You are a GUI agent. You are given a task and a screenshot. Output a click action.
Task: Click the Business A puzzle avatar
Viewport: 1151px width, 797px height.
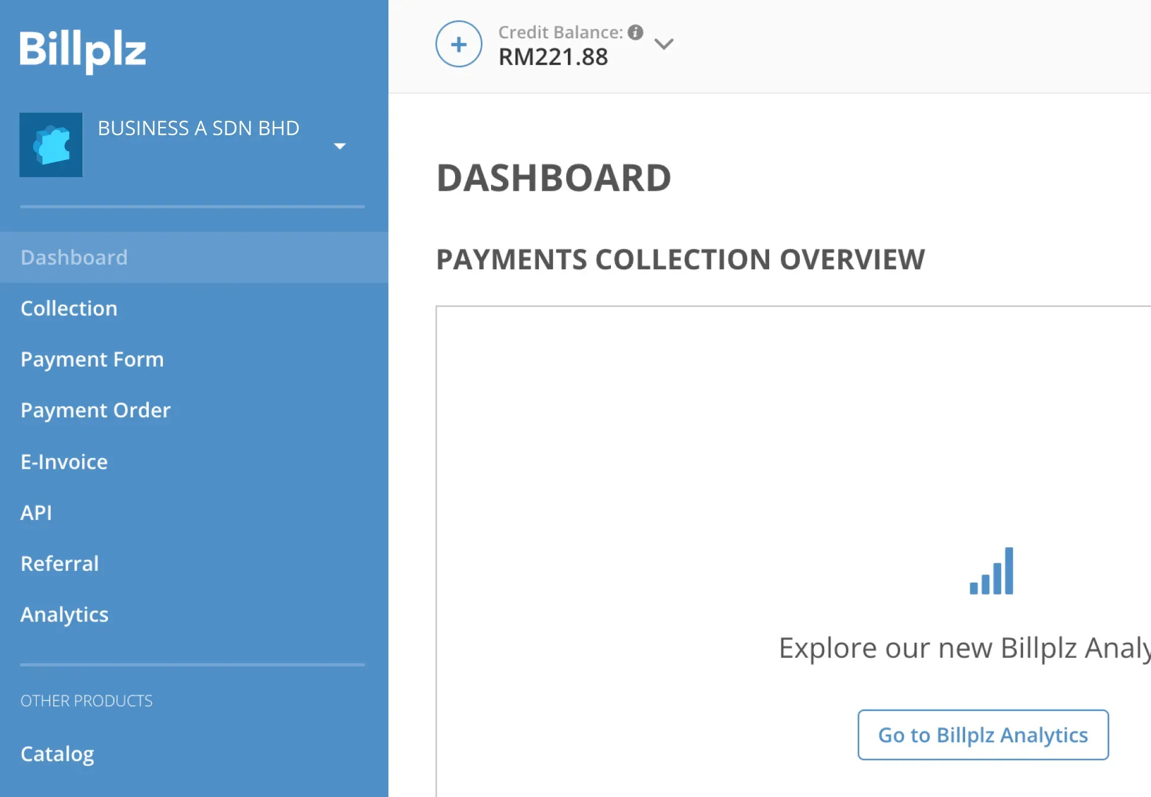[51, 145]
